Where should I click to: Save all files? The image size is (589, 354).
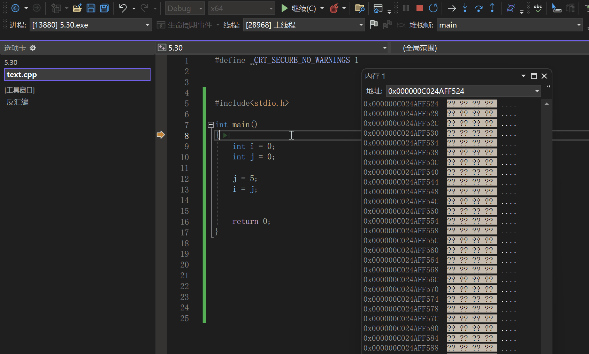click(105, 8)
